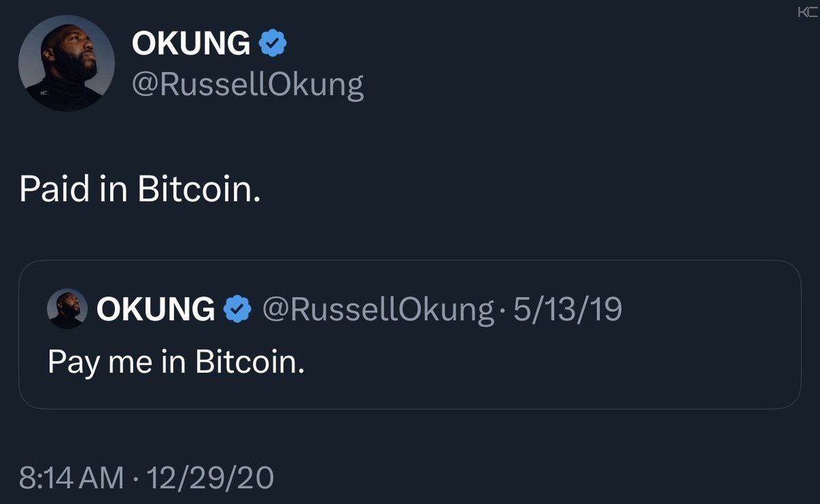Image resolution: width=820 pixels, height=504 pixels.
Task: Open the large OKUNG profile avatar
Action: click(66, 63)
